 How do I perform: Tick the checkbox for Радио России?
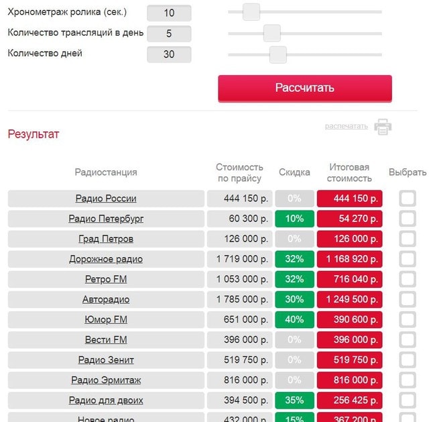tap(408, 199)
